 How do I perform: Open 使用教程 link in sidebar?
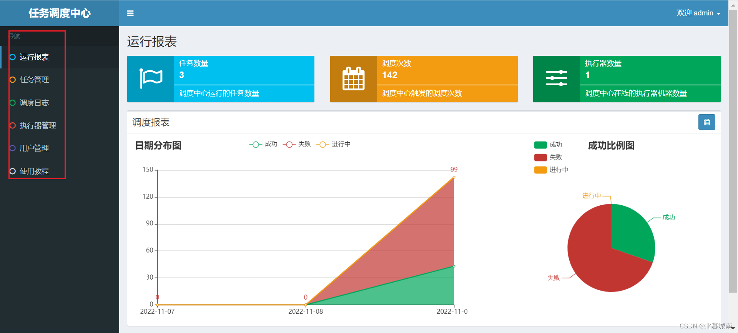(x=60, y=171)
